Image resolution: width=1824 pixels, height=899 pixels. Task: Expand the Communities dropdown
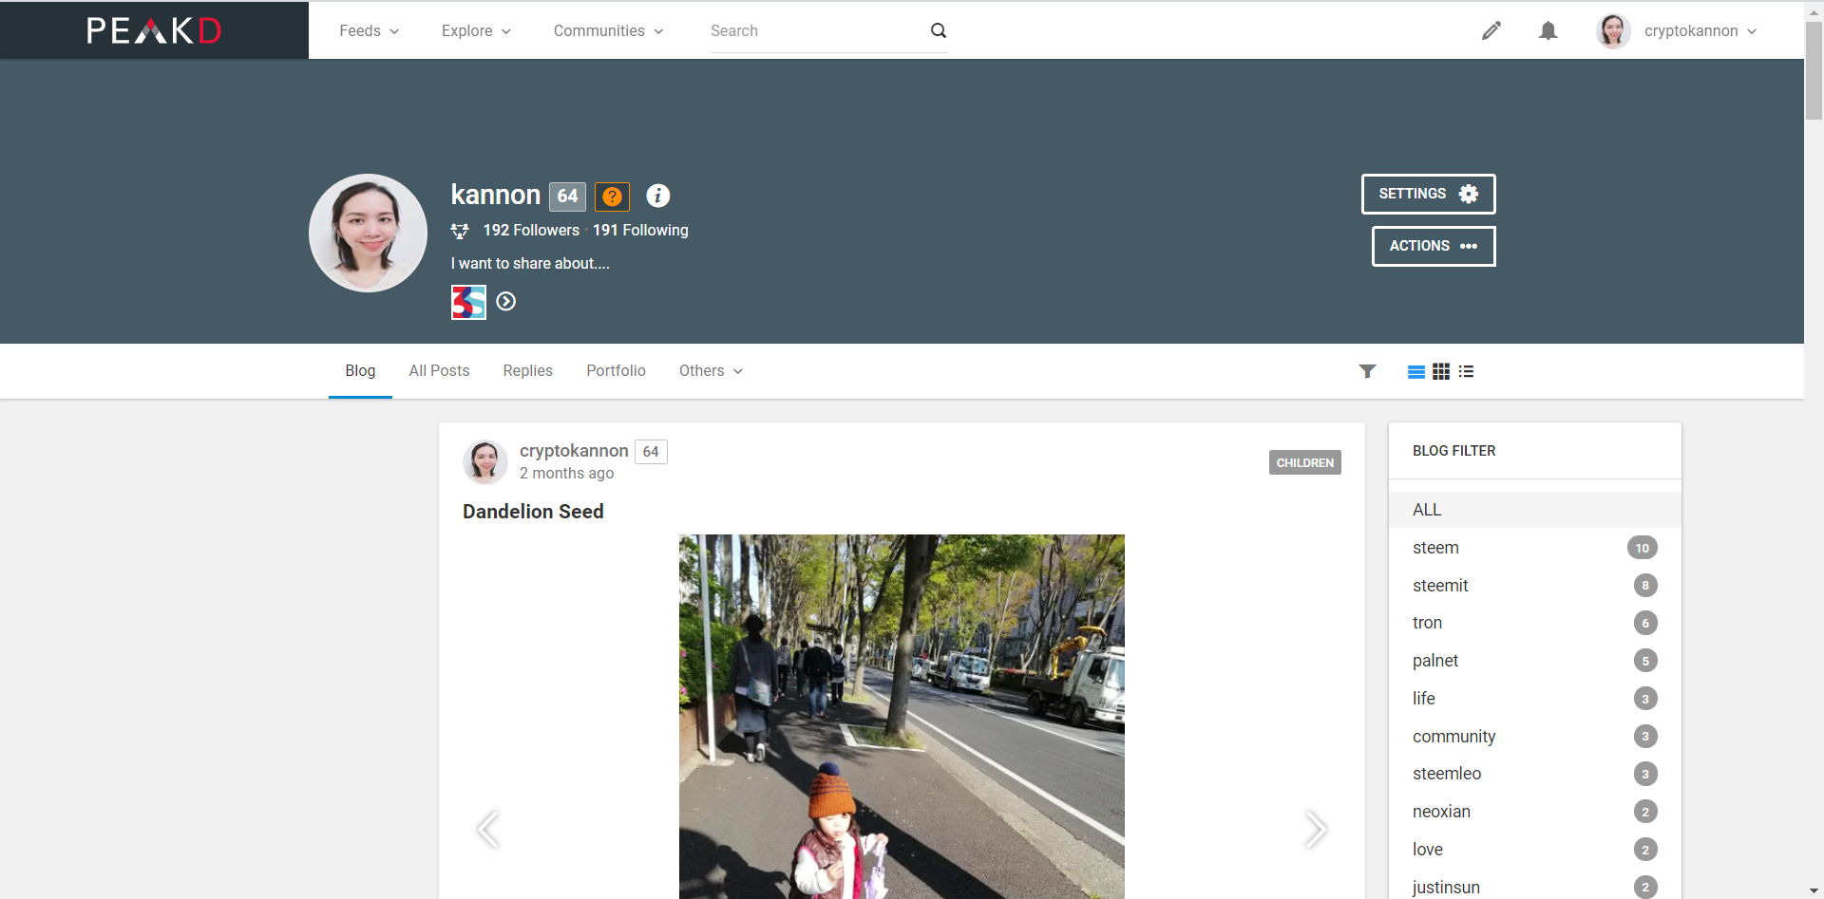609,30
